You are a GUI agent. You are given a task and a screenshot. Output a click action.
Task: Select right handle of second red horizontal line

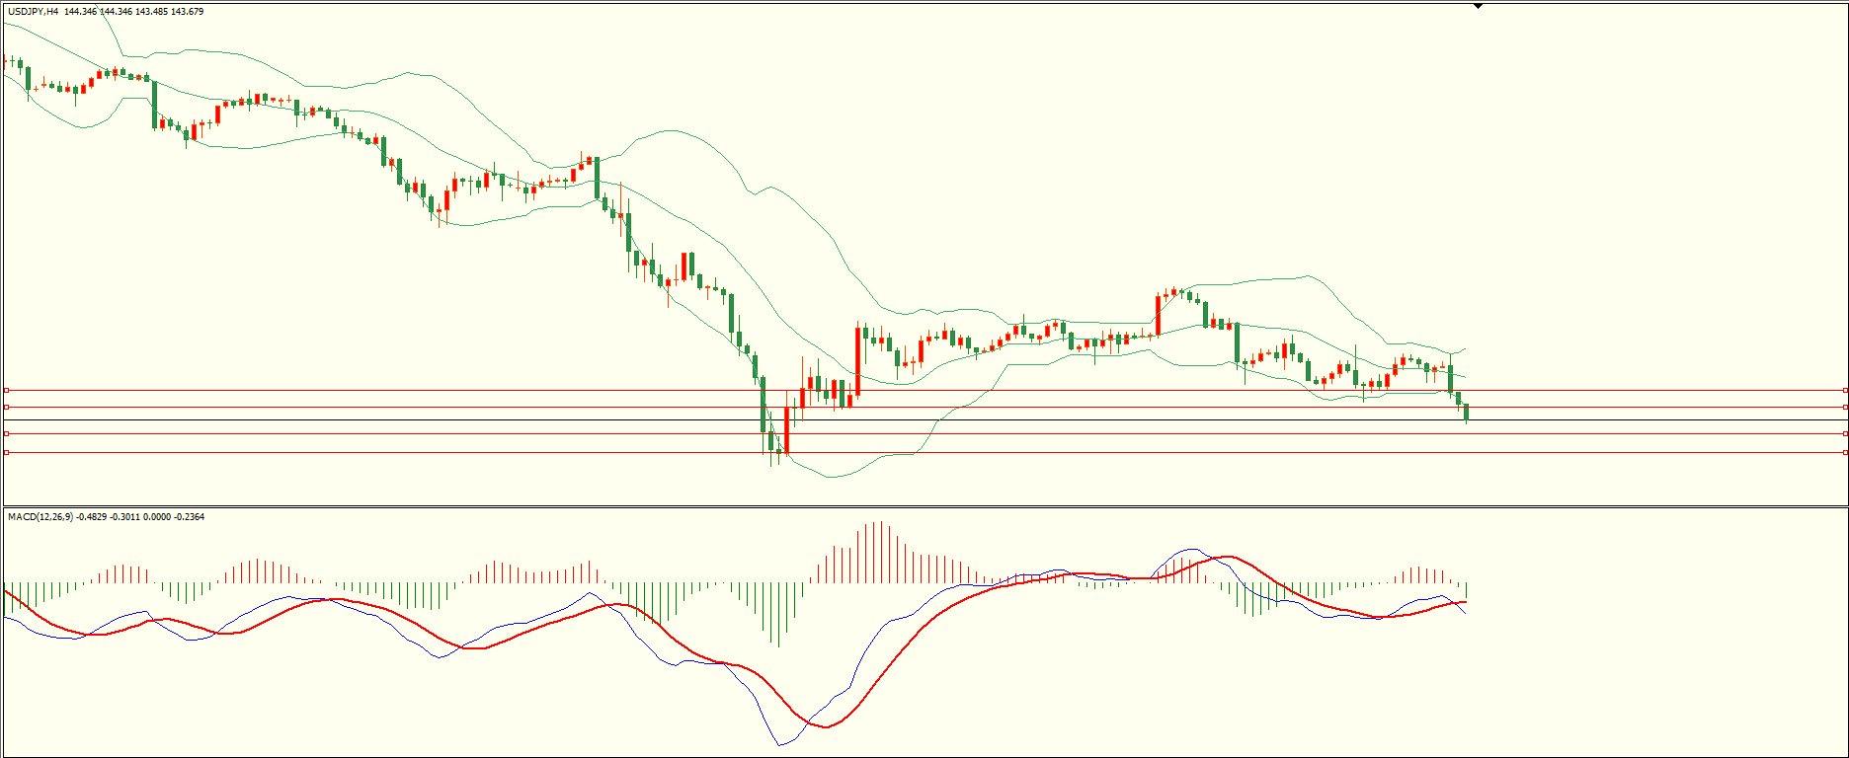(1845, 407)
